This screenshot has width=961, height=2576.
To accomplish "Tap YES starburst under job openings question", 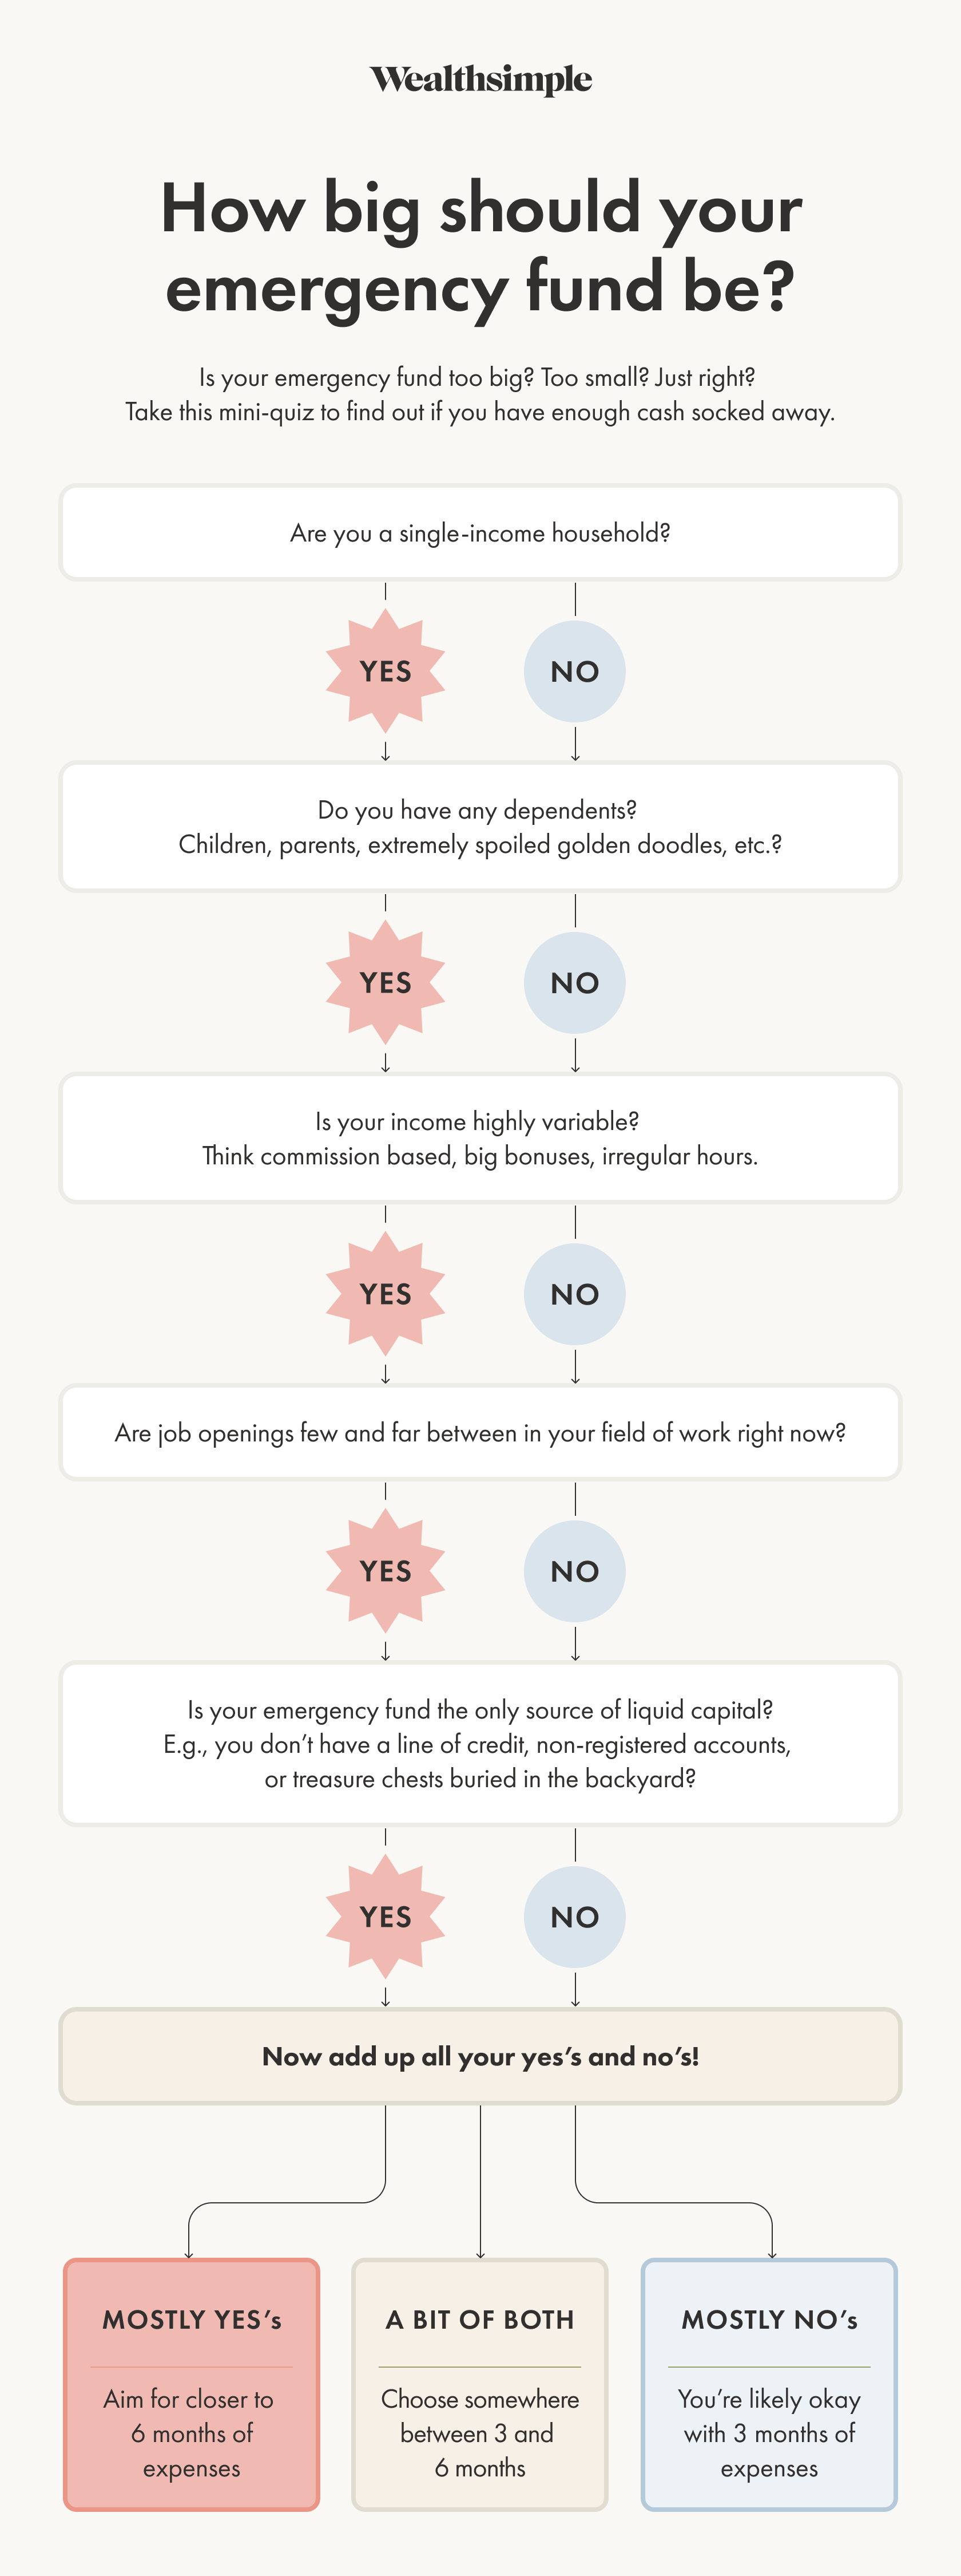I will pos(386,1571).
